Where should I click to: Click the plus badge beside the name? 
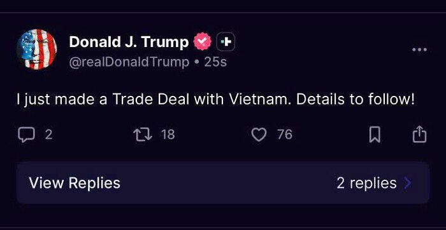pos(226,42)
